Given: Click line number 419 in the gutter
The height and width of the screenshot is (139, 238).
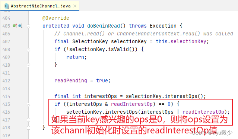Looking at the screenshot, I should (6, 135).
